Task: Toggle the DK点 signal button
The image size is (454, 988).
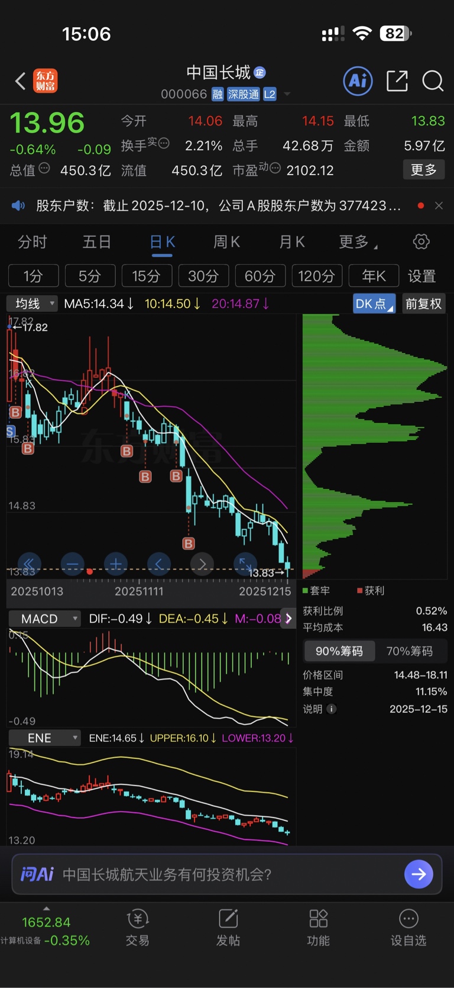Action: (x=374, y=304)
